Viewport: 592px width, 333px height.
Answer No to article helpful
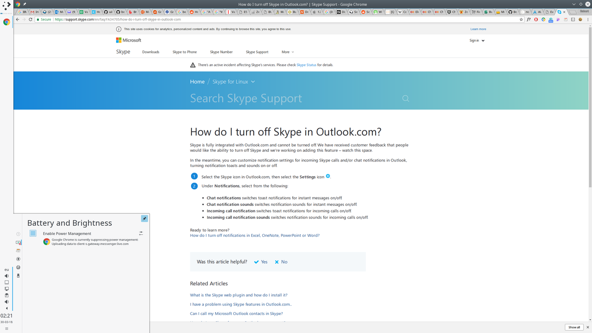click(x=281, y=262)
